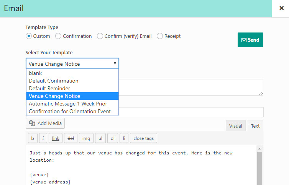Choose Automatic Message 1 Week Prior
289x185 pixels.
[72, 104]
